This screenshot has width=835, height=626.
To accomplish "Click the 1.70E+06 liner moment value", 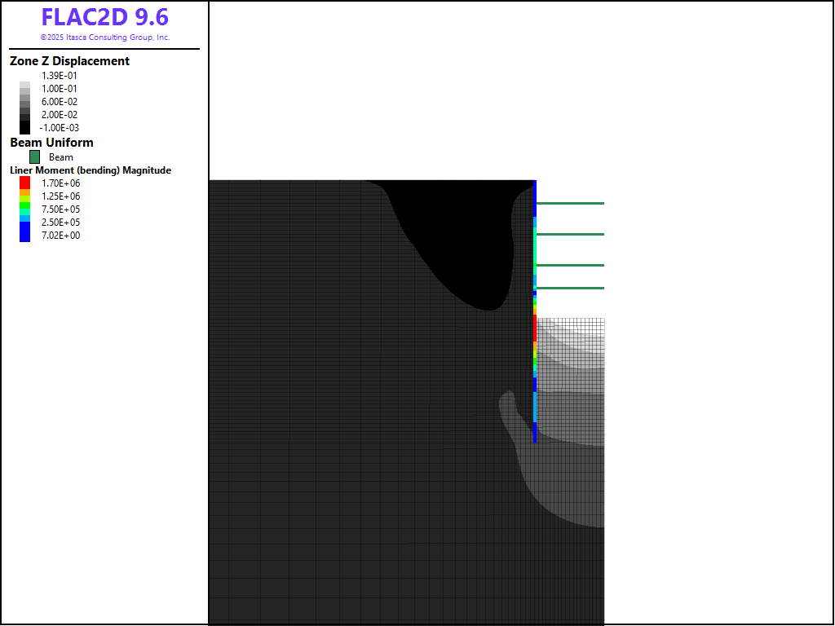I will click(x=60, y=183).
